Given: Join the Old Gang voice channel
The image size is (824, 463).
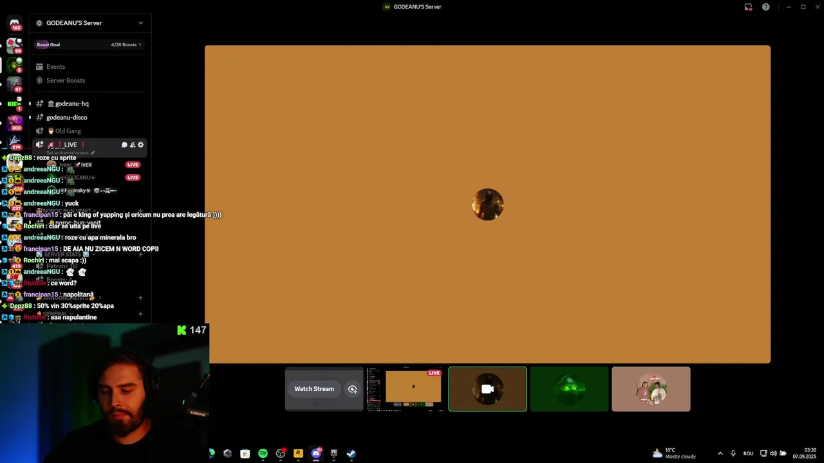Looking at the screenshot, I should pyautogui.click(x=68, y=131).
